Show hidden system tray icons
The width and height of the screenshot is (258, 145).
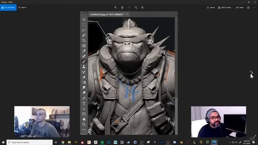tap(230, 142)
